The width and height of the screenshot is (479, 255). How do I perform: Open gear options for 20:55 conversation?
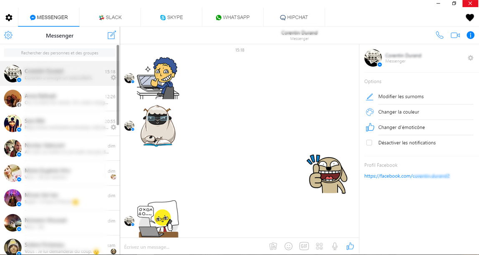(x=113, y=127)
